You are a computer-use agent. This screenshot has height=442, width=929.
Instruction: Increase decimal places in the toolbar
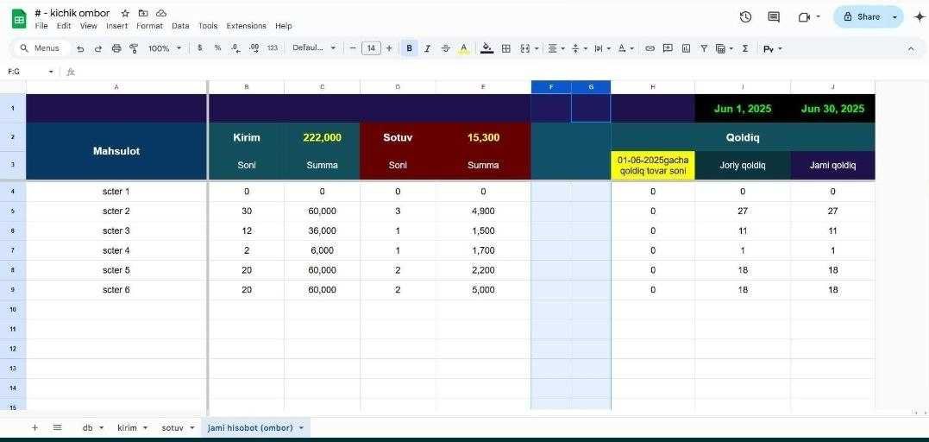254,48
